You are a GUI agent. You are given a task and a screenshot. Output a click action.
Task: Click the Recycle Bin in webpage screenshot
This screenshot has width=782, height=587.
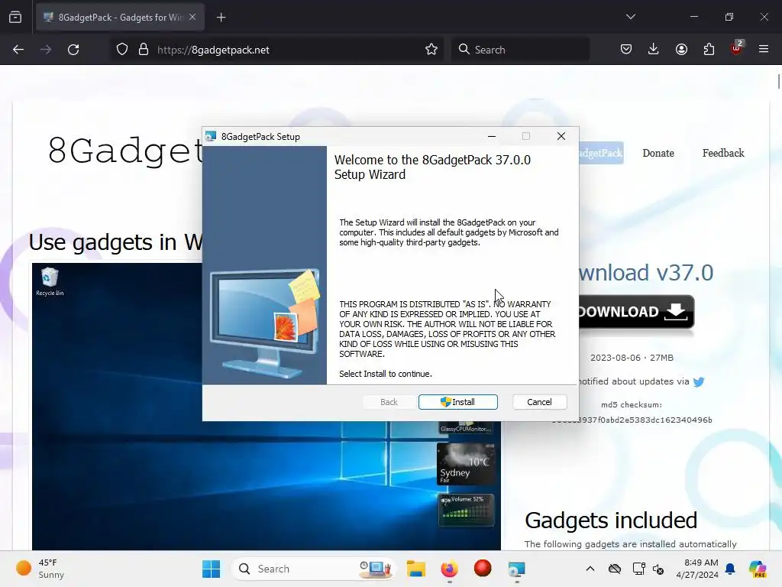point(50,282)
